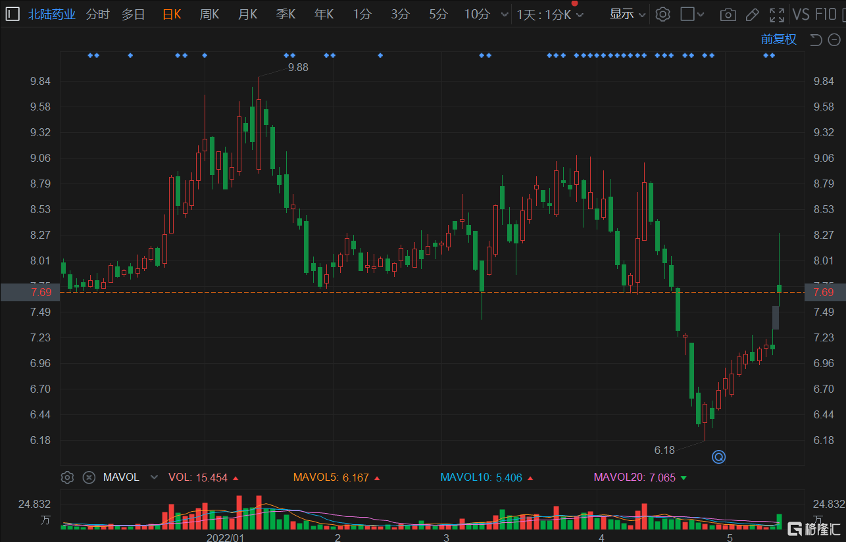Viewport: 846px width, 542px height.
Task: Click the left 7.69 current price tag
Action: tap(30, 292)
